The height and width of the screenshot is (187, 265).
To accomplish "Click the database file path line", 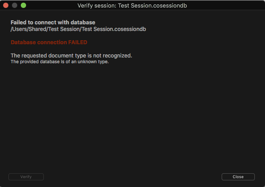I will [78, 29].
